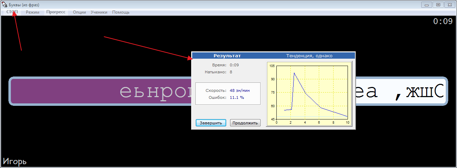Open the Помощь menu
Viewport: 457px width, 168px height.
121,12
